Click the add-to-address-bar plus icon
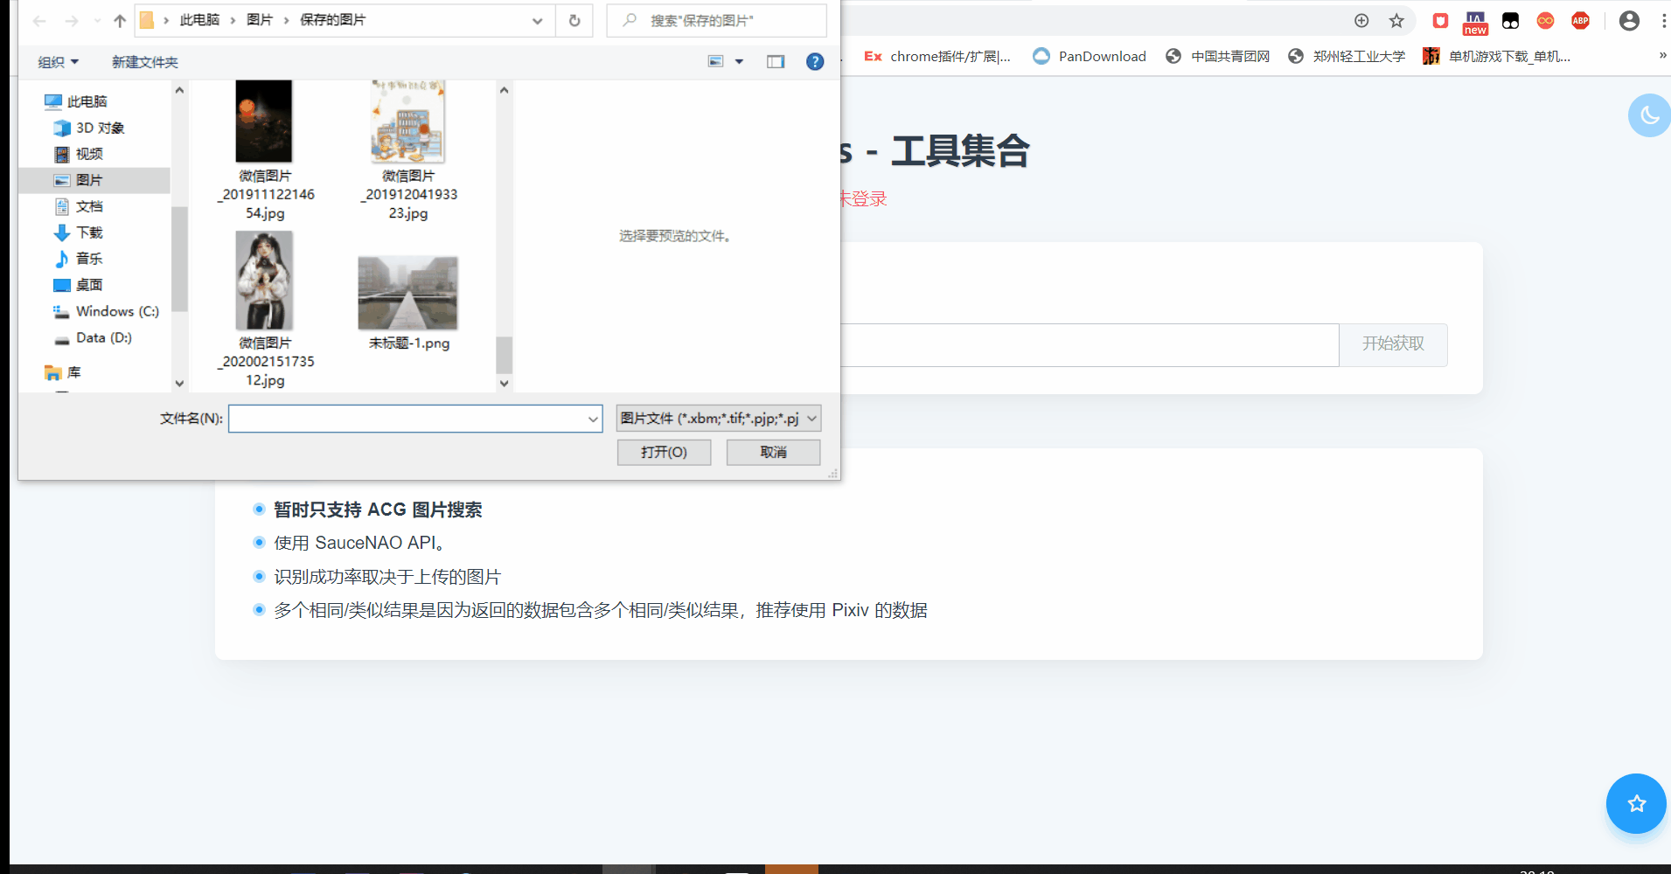This screenshot has height=874, width=1671. (1360, 20)
